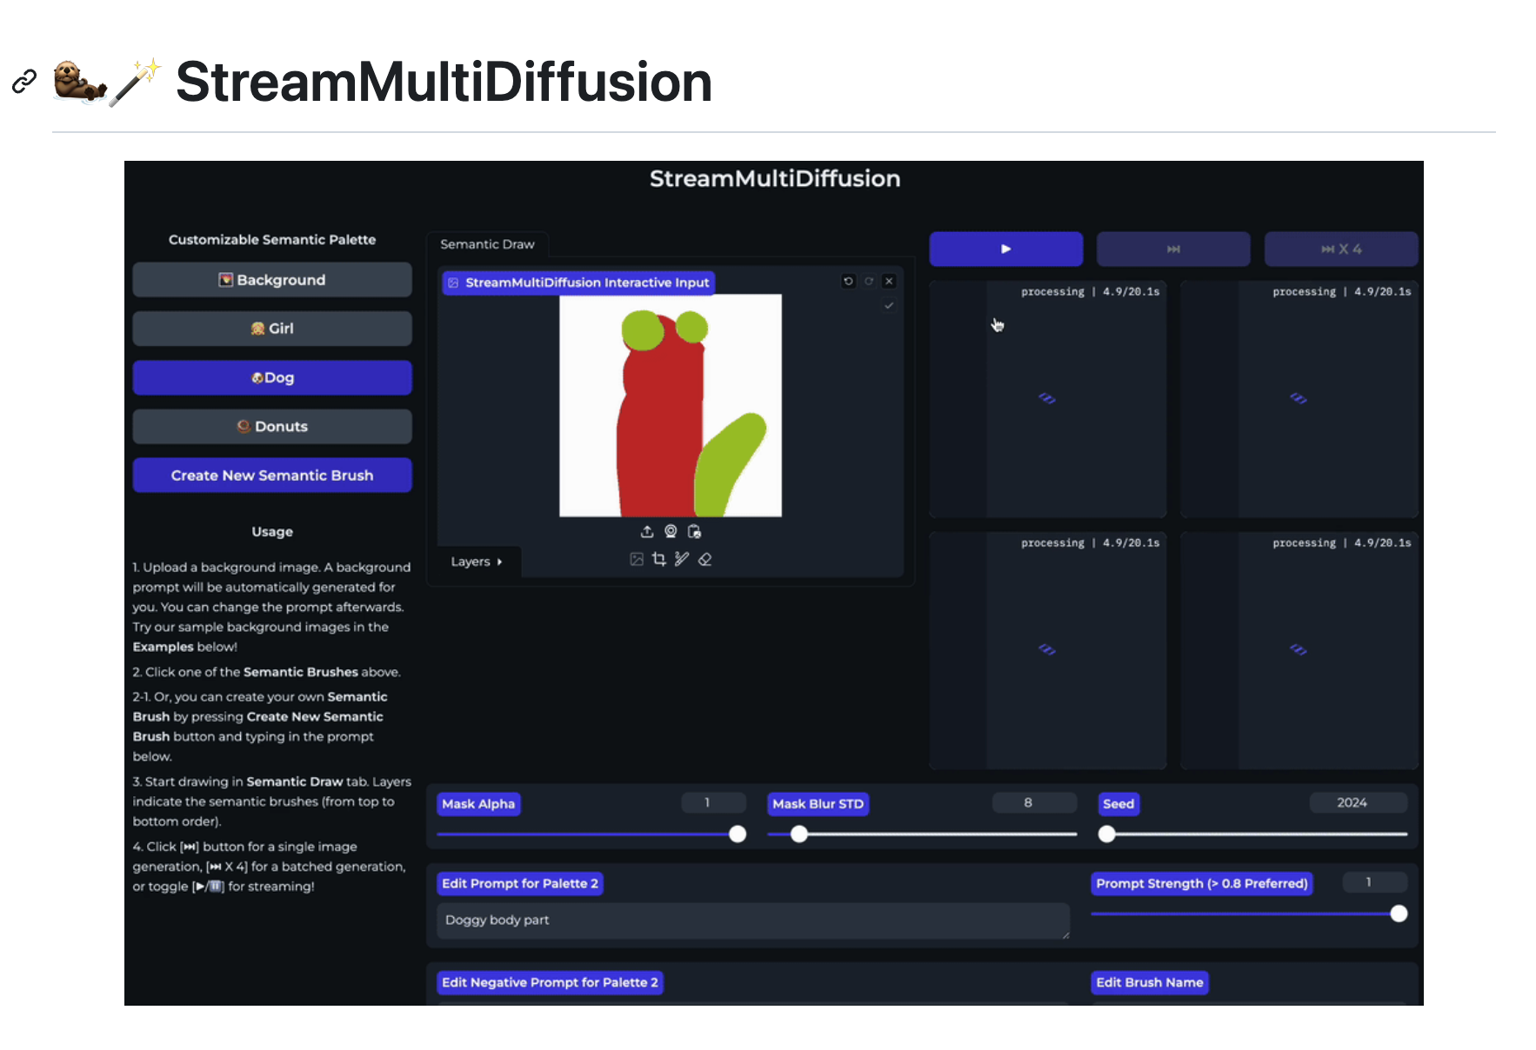Select the crop tool icon
Viewport: 1536px width, 1050px height.
point(658,559)
